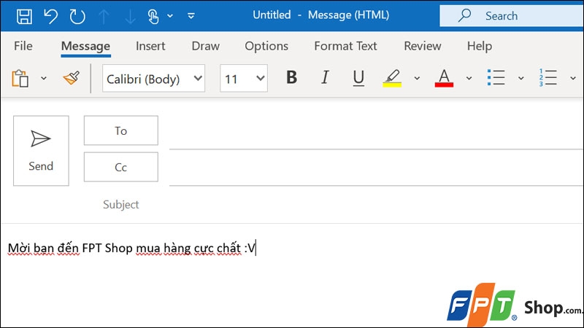Expand bullet library arrow
The width and height of the screenshot is (584, 328).
click(521, 78)
